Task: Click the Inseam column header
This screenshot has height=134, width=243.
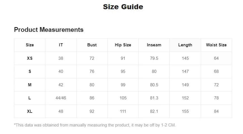Action: (154, 45)
